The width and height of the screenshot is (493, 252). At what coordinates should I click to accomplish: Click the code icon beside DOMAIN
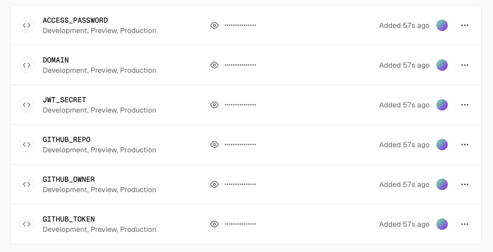tap(27, 65)
